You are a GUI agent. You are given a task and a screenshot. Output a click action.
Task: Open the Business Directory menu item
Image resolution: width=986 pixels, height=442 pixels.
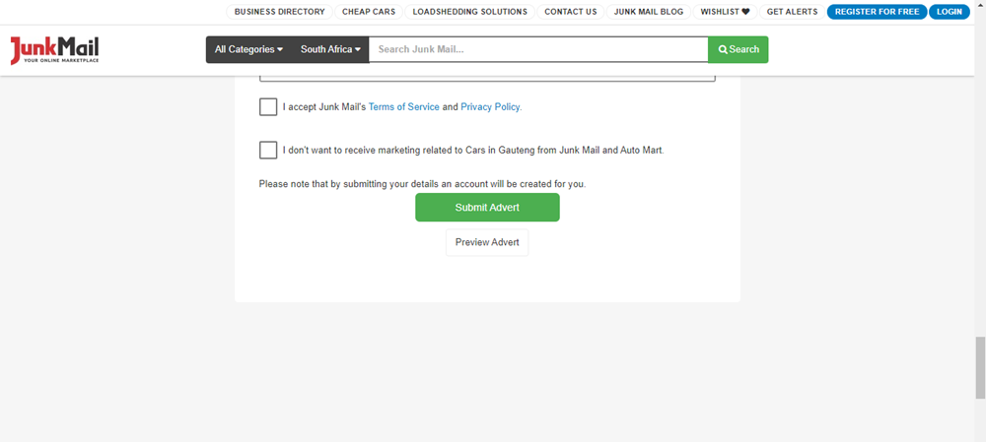pos(279,12)
